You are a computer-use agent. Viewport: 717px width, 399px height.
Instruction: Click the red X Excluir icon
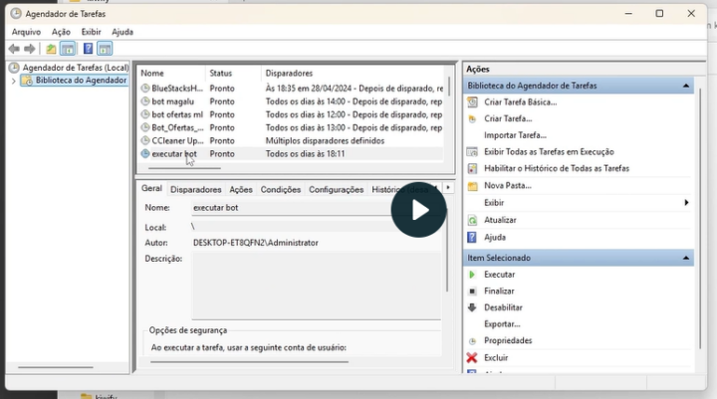(x=472, y=358)
